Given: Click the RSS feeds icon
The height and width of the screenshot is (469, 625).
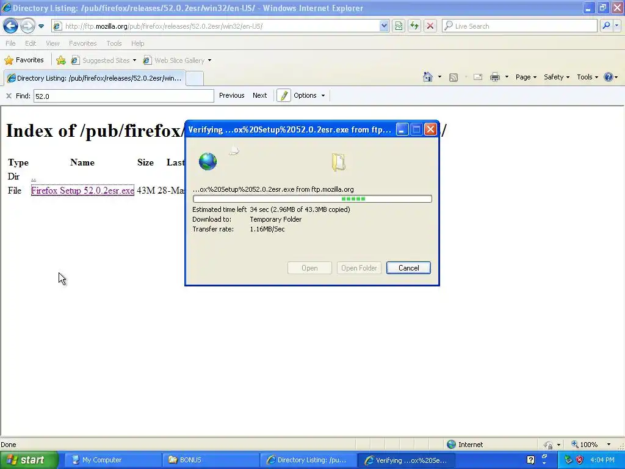Looking at the screenshot, I should [x=453, y=78].
